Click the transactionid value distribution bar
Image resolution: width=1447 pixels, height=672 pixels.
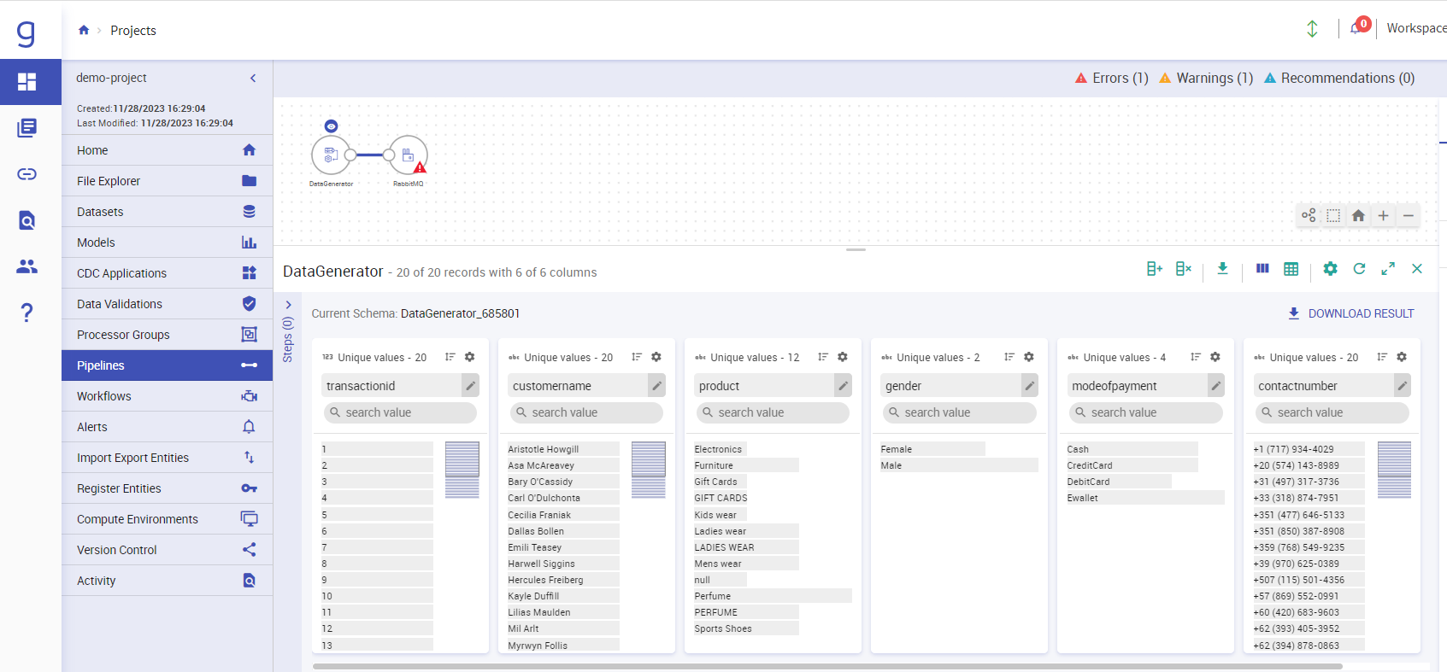tap(462, 470)
